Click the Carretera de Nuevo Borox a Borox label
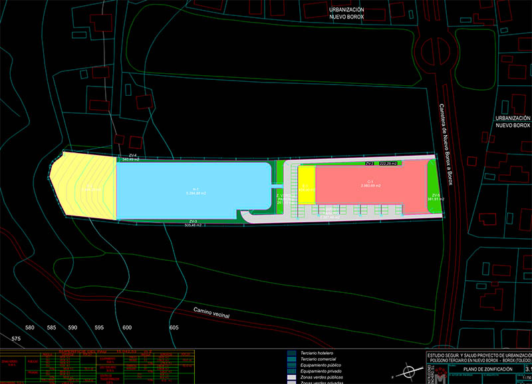Screen dimensions: 532x384 click(446, 144)
